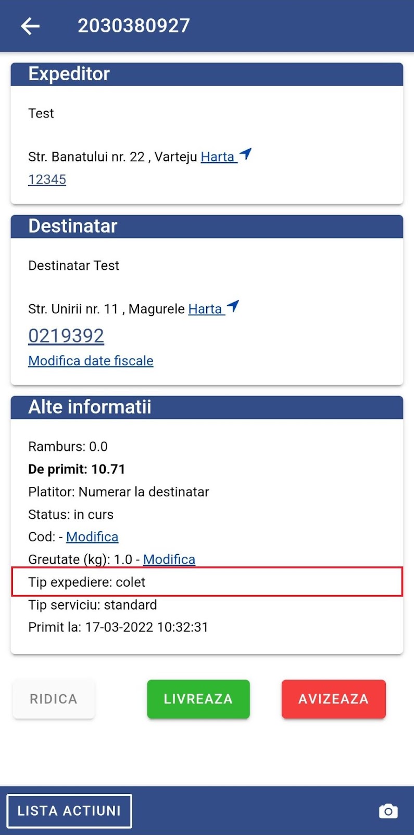
Task: Tap the Alte informatii section header
Action: 207,407
